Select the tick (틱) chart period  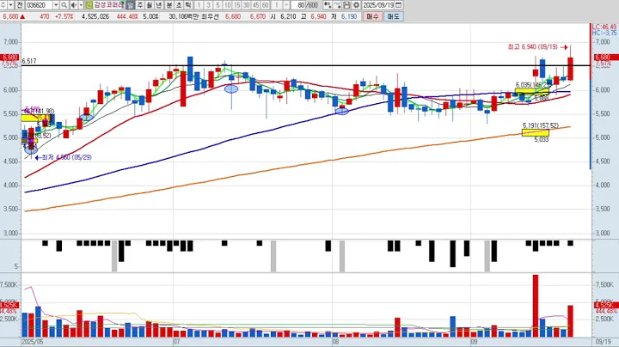click(188, 5)
